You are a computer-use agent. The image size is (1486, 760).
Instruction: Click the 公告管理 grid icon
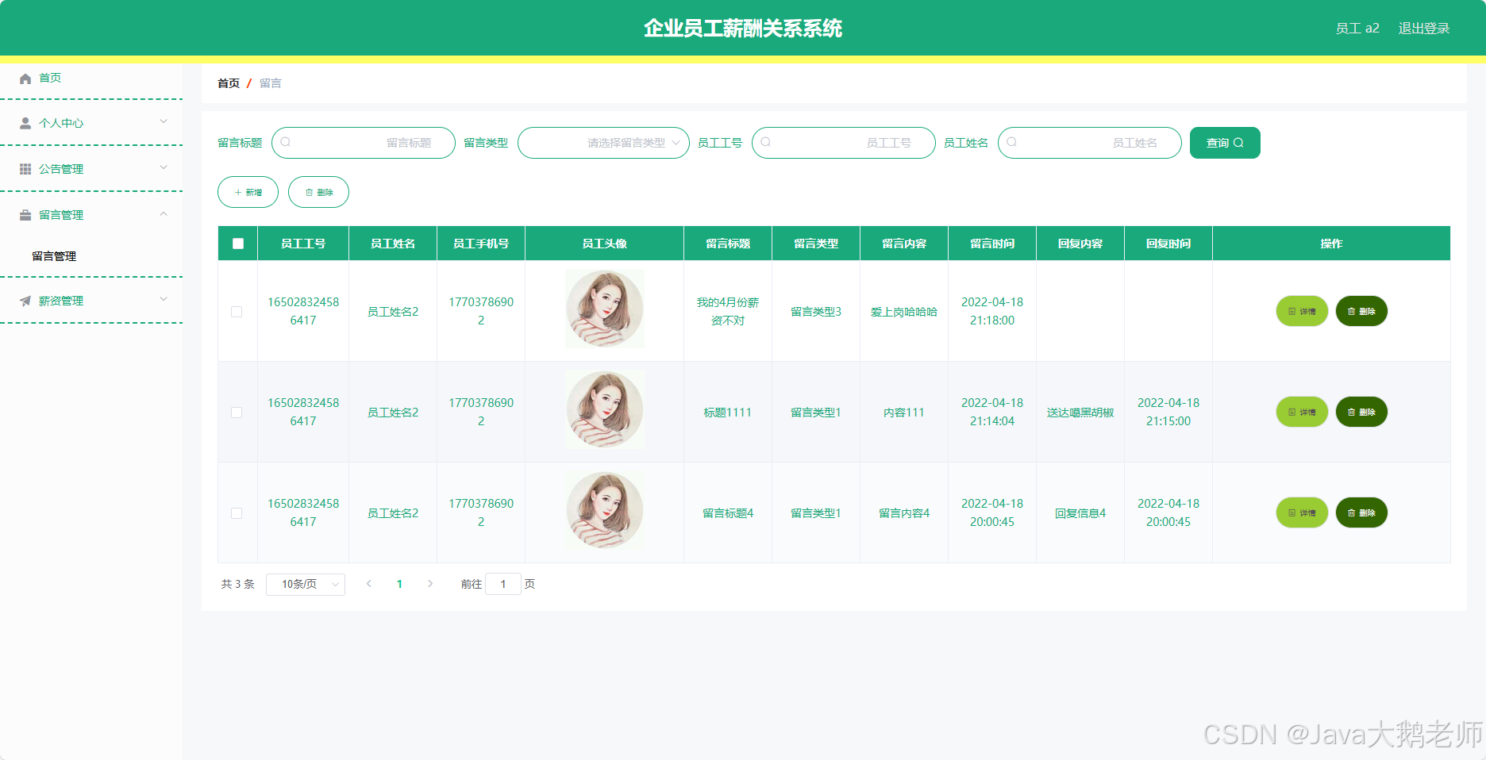click(x=24, y=168)
